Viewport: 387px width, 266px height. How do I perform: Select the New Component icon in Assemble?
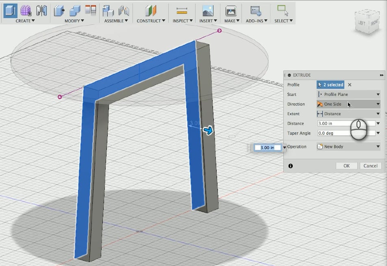[x=108, y=11]
